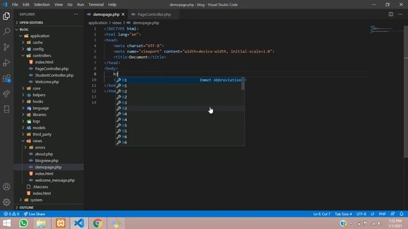Image resolution: width=408 pixels, height=229 pixels.
Task: Open the Go menu
Action: tap(69, 4)
